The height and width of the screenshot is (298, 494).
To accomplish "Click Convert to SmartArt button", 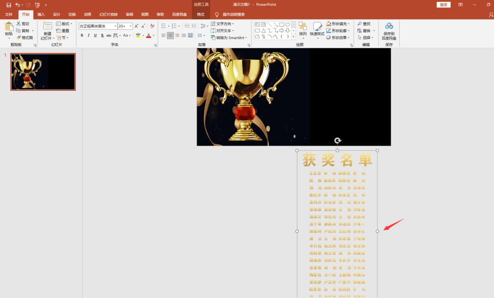I will tap(229, 38).
